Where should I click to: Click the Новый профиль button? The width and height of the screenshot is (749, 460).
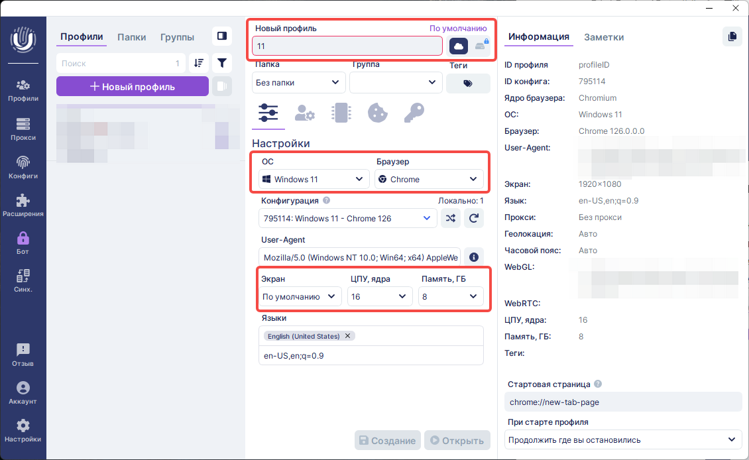tap(132, 86)
